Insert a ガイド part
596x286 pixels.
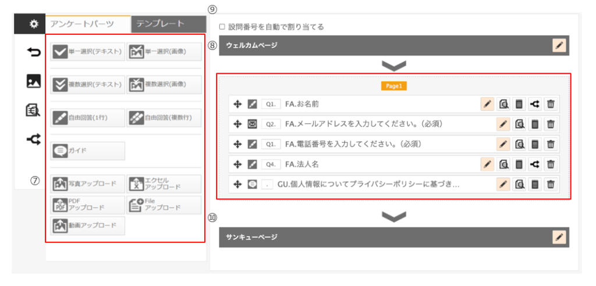click(x=87, y=151)
